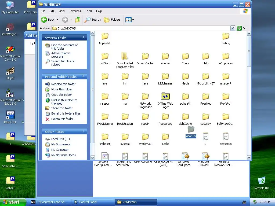Open the Favorites menu
275x206 pixels.
pyautogui.click(x=75, y=11)
